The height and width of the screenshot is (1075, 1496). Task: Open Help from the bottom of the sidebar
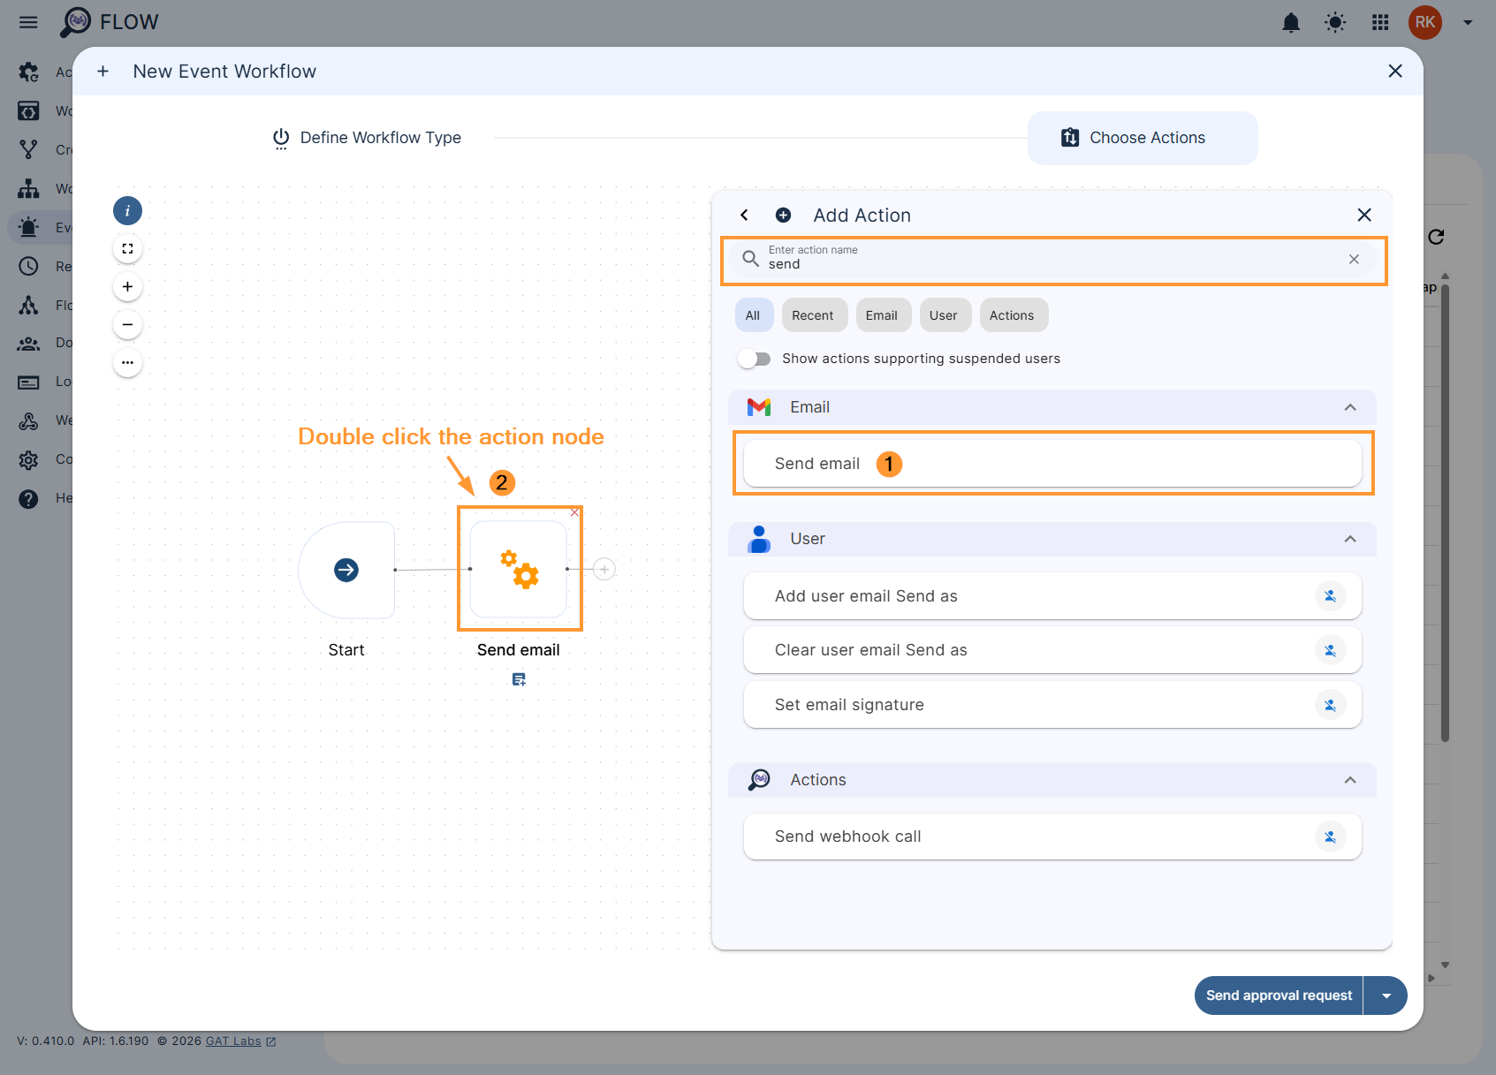coord(28,498)
